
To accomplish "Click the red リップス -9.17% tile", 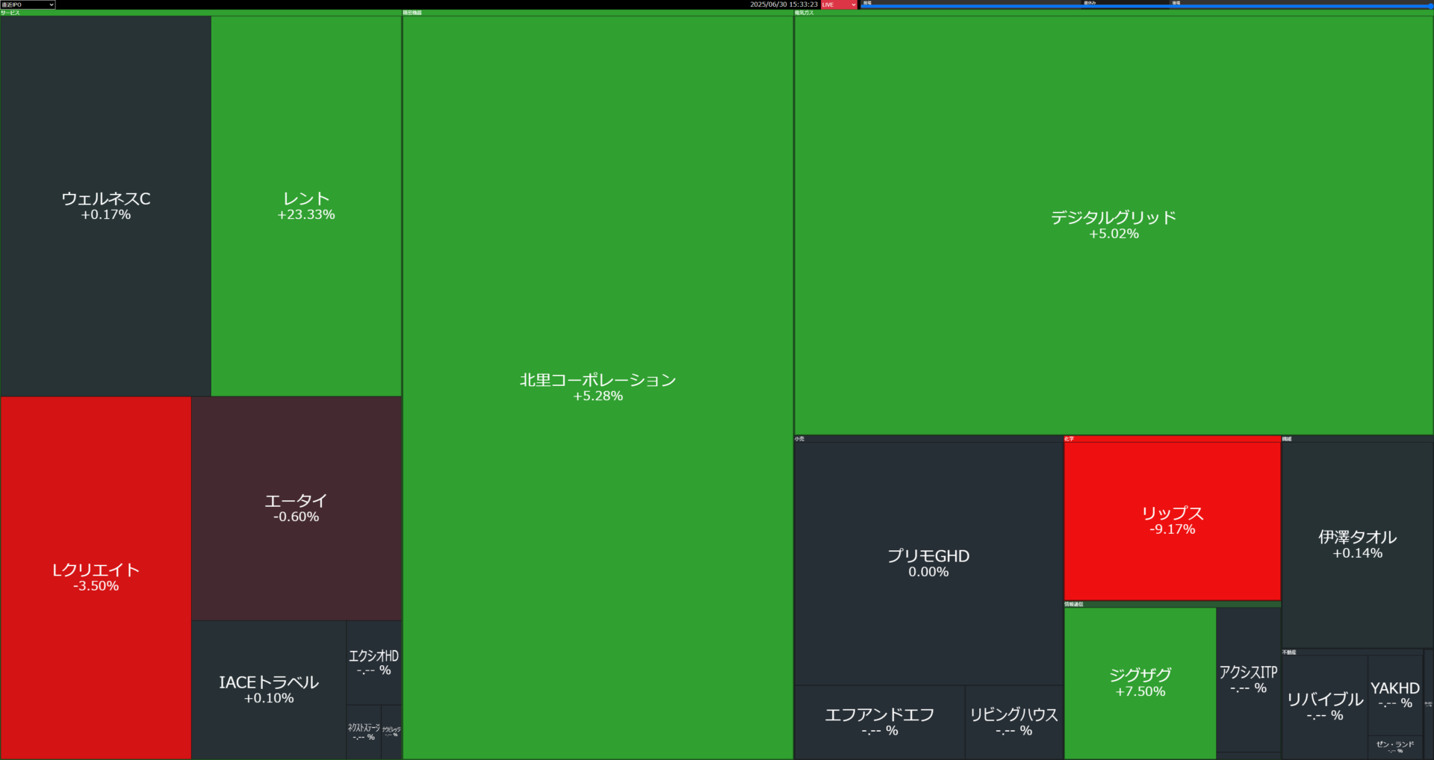I will 1172,521.
